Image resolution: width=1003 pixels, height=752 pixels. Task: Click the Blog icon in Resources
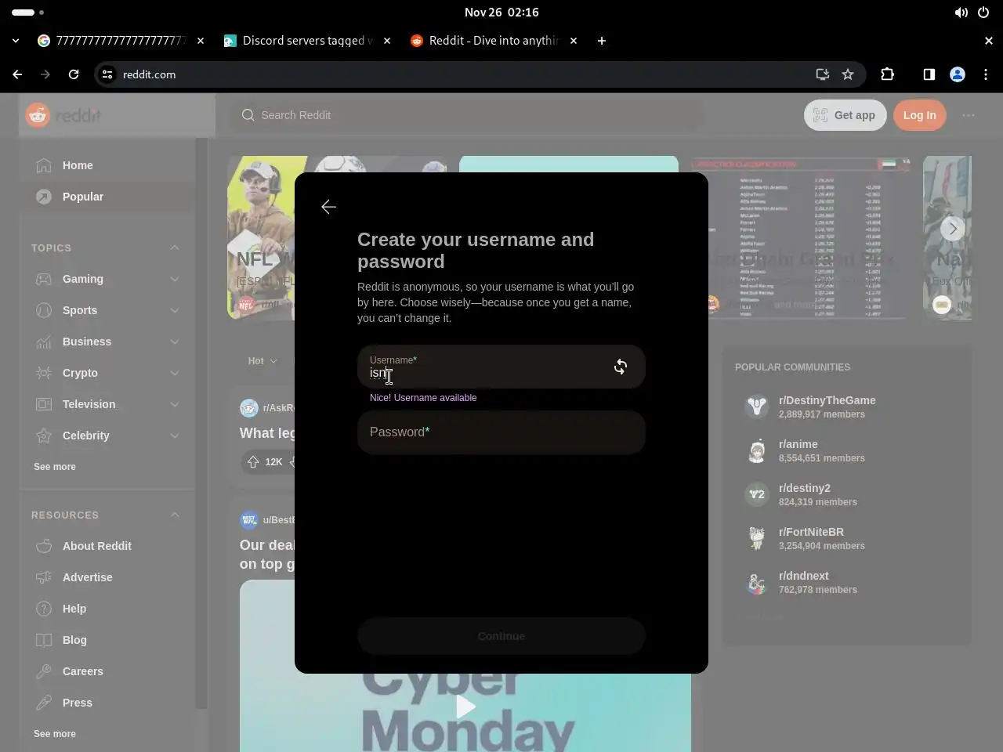pyautogui.click(x=44, y=640)
